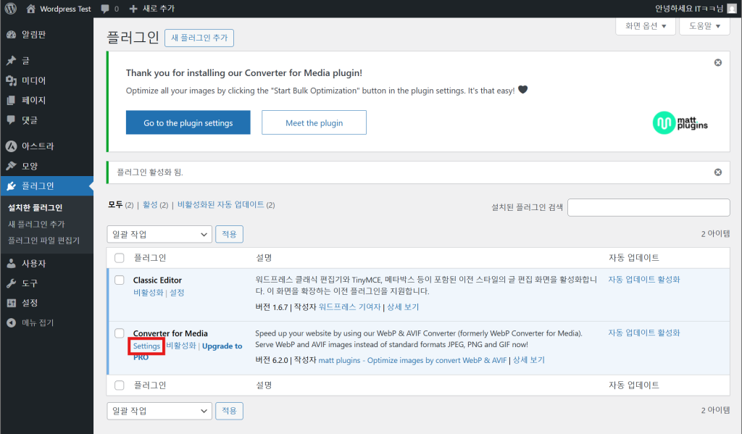Open the 미디어 media icon
742x434 pixels.
click(12, 80)
